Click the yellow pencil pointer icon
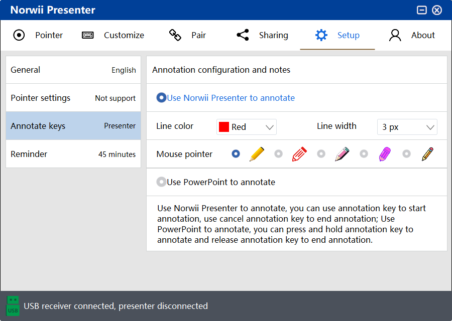Viewport: 452px width, 321px height. [x=257, y=154]
